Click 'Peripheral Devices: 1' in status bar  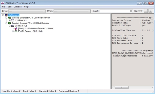(69, 91)
